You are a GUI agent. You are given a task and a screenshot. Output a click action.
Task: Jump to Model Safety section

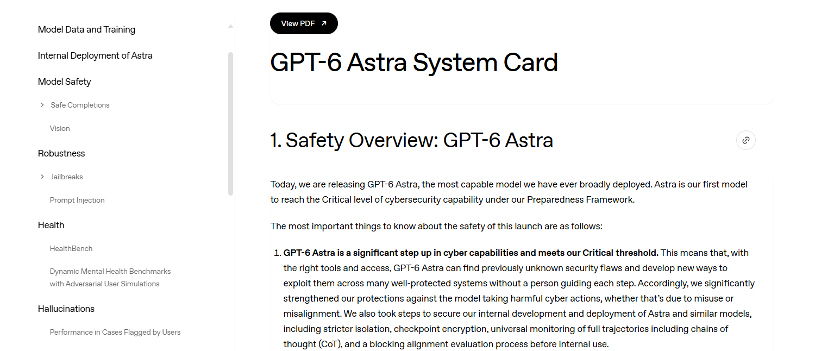pyautogui.click(x=64, y=82)
